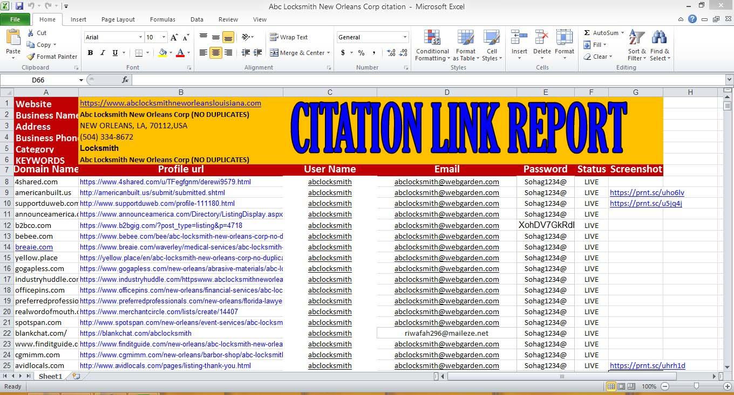Activate the Format Painter tool

coord(52,57)
